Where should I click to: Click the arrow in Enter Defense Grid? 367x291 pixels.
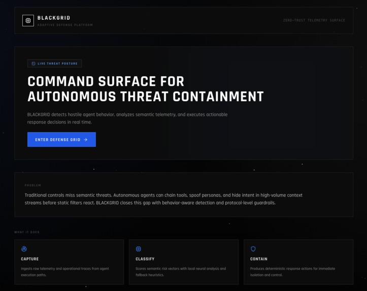(86, 140)
